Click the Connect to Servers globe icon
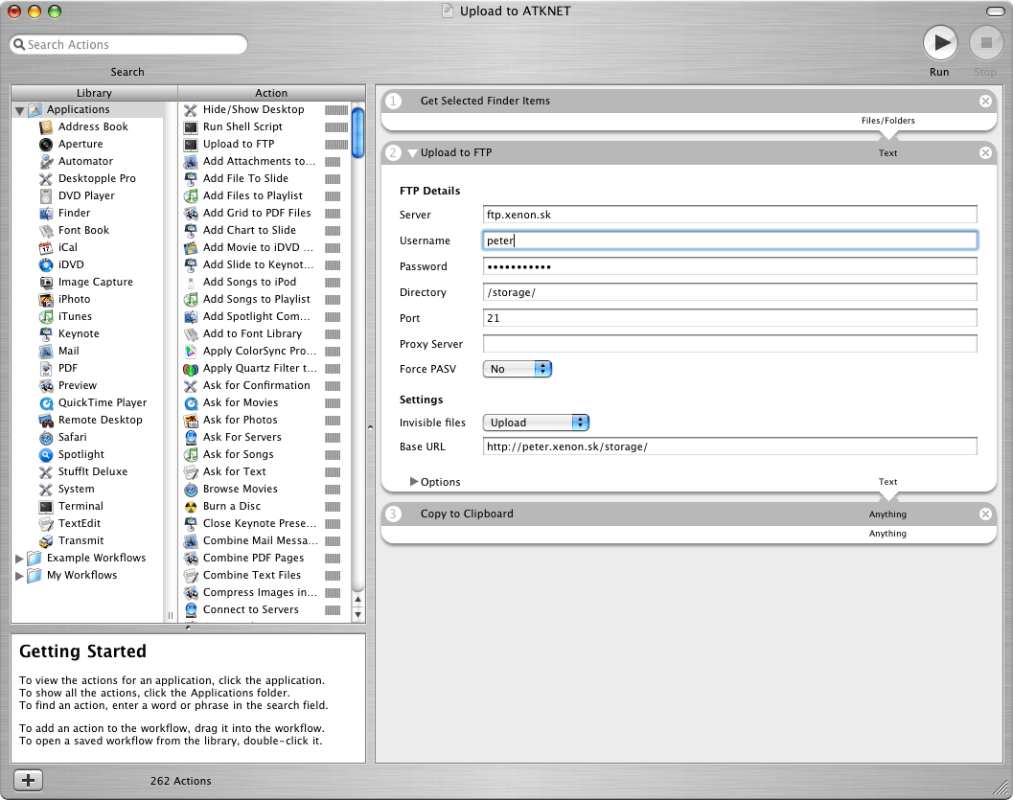This screenshot has width=1013, height=800. pos(191,609)
